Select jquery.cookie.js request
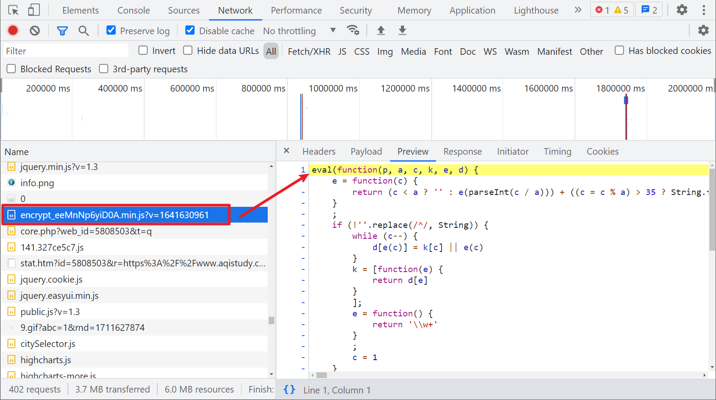716x400 pixels. tap(135, 279)
